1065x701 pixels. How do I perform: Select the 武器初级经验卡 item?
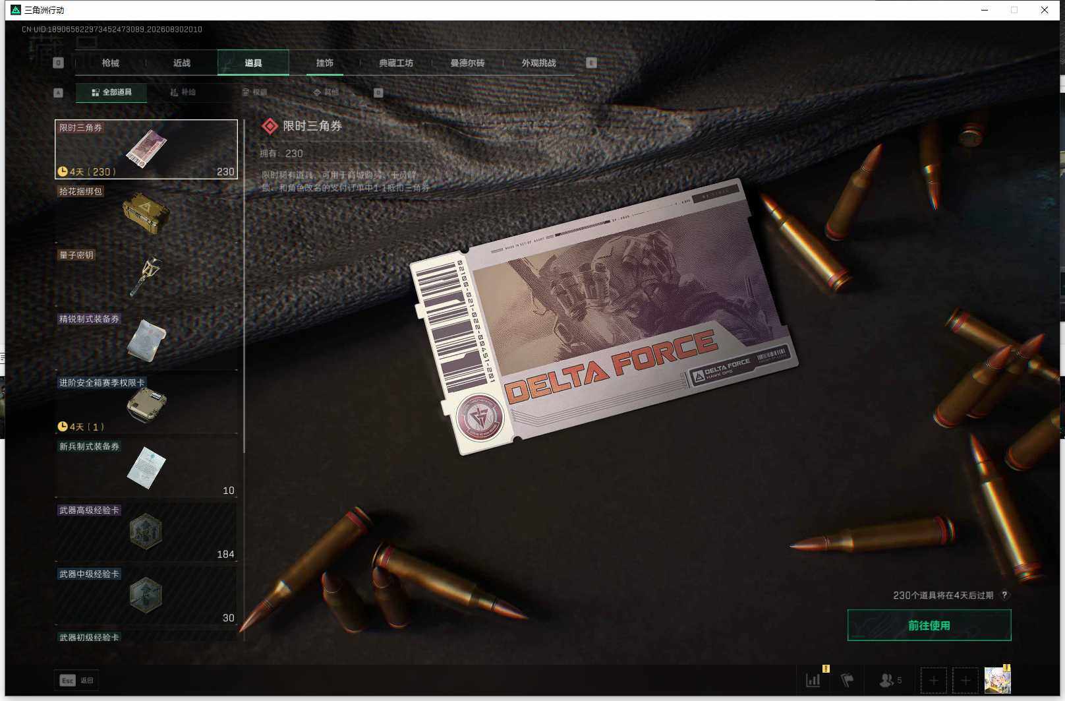pyautogui.click(x=146, y=636)
